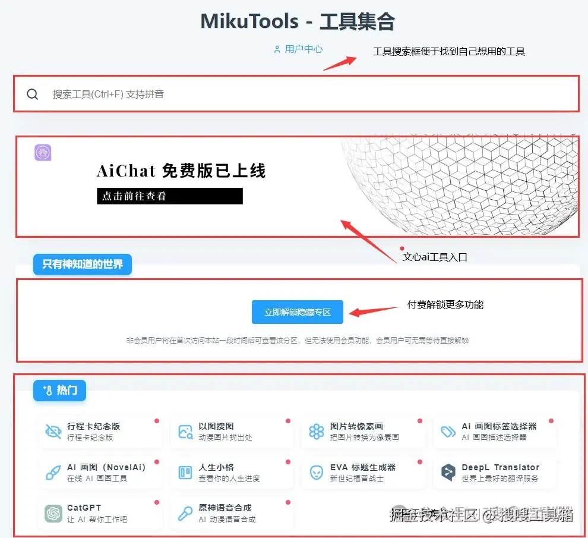Click the purple AiChat logo icon
588x538 pixels.
tap(43, 152)
